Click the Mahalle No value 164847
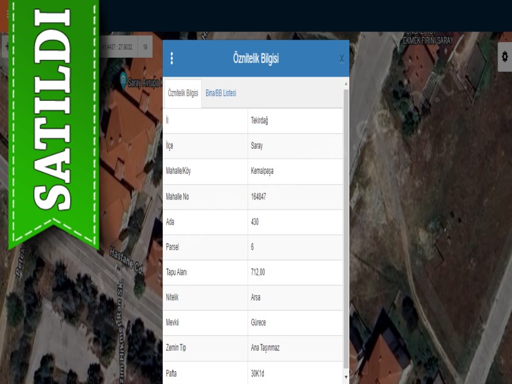The image size is (512, 384). click(258, 196)
